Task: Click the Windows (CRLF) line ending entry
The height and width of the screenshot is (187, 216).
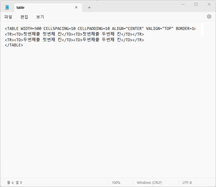Action: click(149, 183)
